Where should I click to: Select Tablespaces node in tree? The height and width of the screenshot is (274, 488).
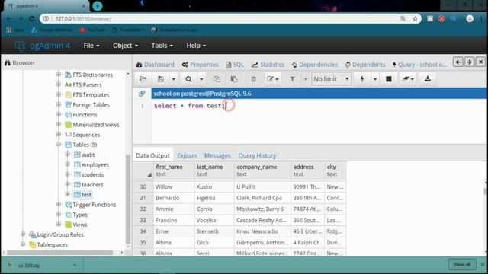click(53, 244)
